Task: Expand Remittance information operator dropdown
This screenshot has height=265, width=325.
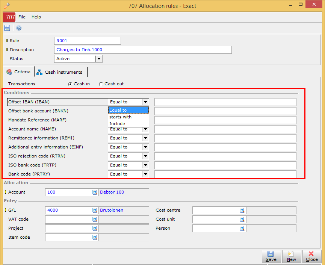Action: (145, 138)
